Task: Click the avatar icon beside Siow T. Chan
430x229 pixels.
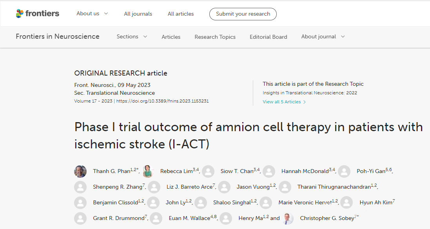Action: [x=208, y=171]
